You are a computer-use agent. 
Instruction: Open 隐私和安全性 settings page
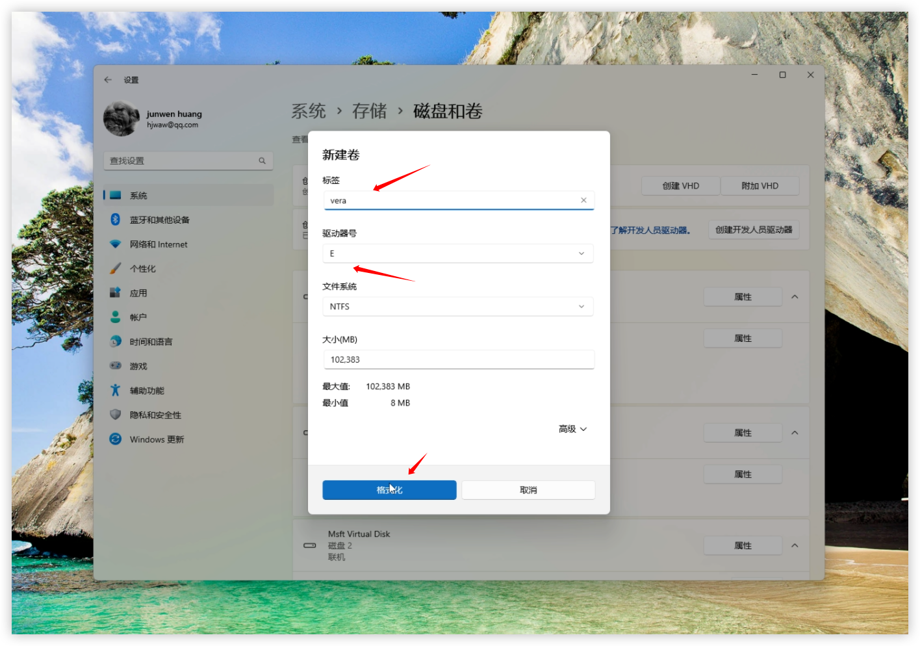[x=155, y=415]
